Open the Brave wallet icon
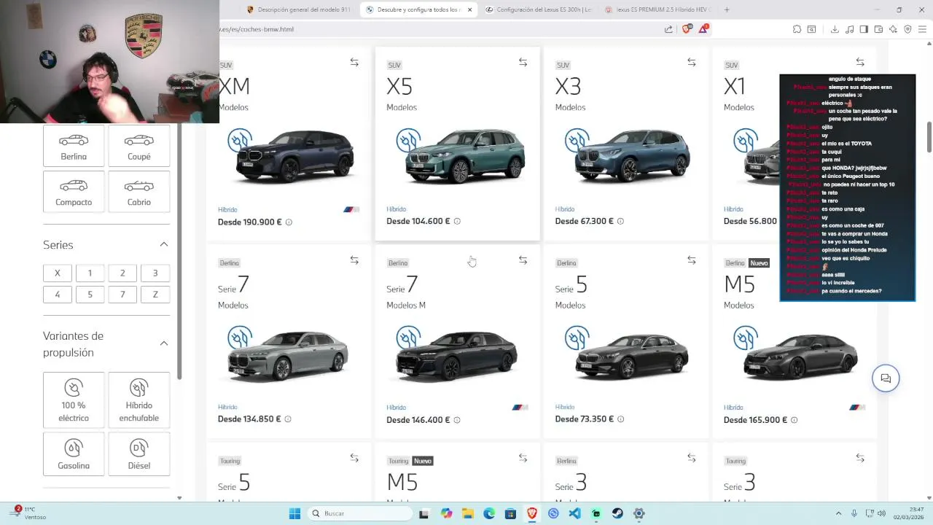This screenshot has width=933, height=525. [878, 29]
